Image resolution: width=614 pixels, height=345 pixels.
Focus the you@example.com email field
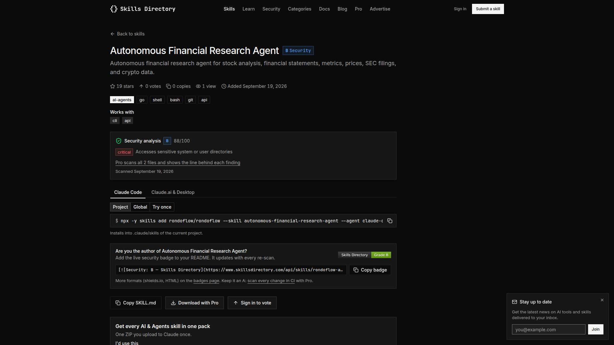[549, 329]
